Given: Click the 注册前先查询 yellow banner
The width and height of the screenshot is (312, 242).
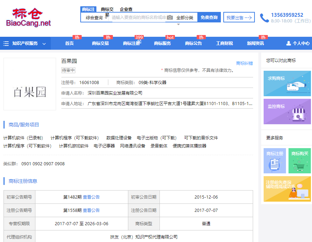Looking at the screenshot, I should [287, 189].
